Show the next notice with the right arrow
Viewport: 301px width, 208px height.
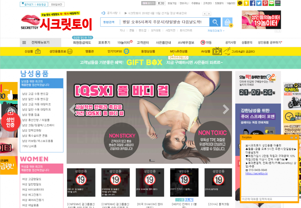point(209,14)
